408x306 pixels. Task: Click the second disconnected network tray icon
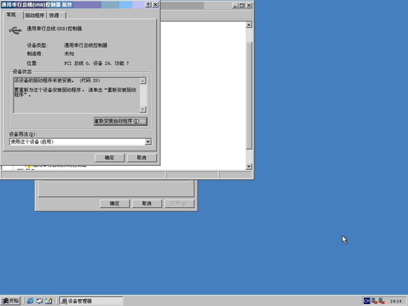coord(381,301)
